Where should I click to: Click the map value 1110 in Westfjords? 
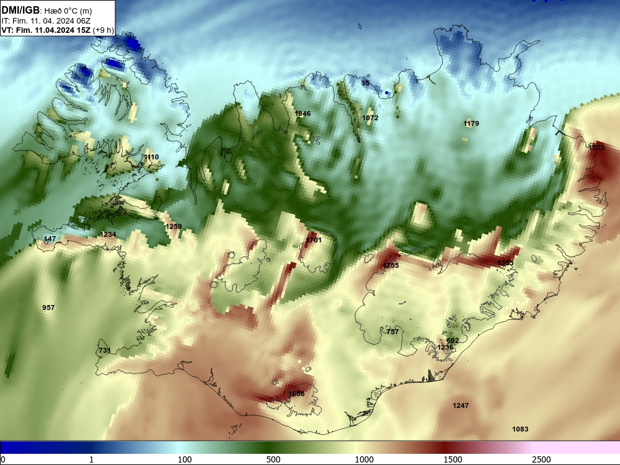pyautogui.click(x=151, y=157)
